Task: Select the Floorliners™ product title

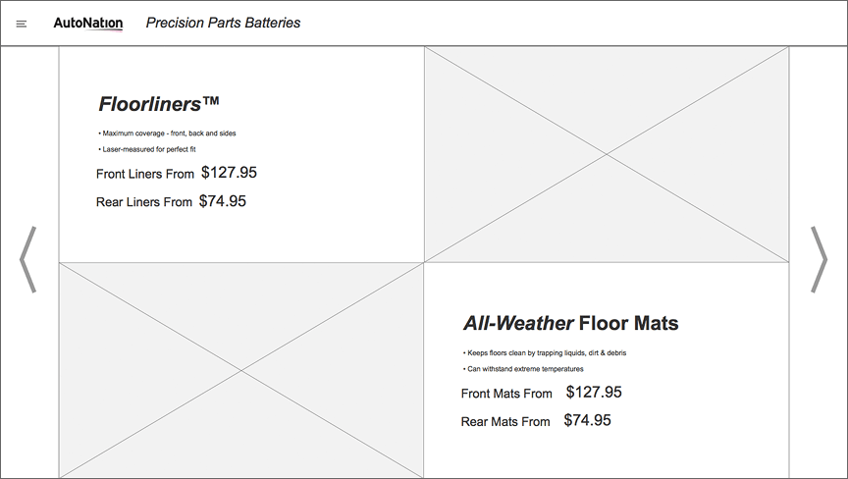Action: pos(158,103)
